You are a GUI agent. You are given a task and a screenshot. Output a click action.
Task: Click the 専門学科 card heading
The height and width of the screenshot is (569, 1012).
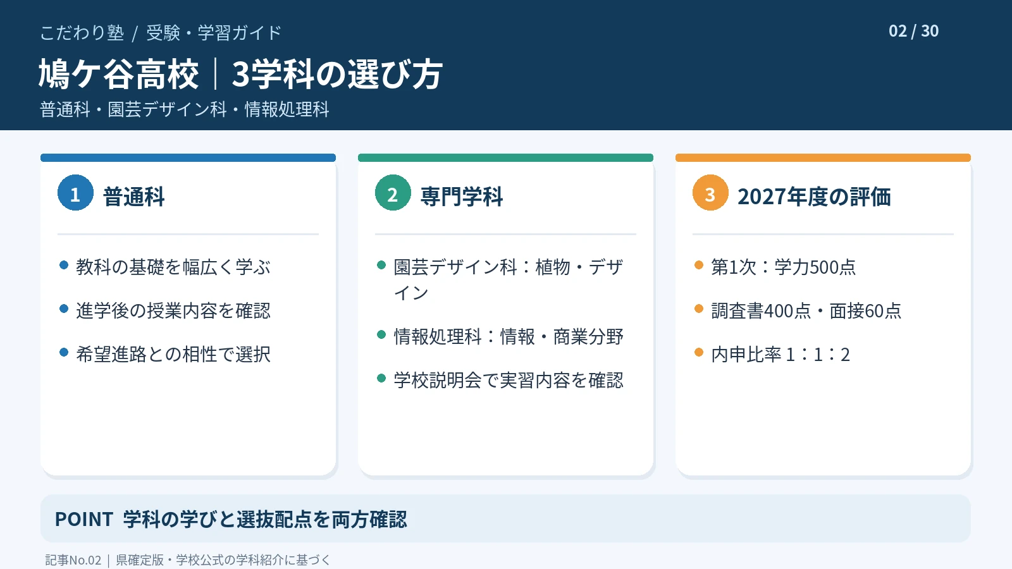[462, 197]
